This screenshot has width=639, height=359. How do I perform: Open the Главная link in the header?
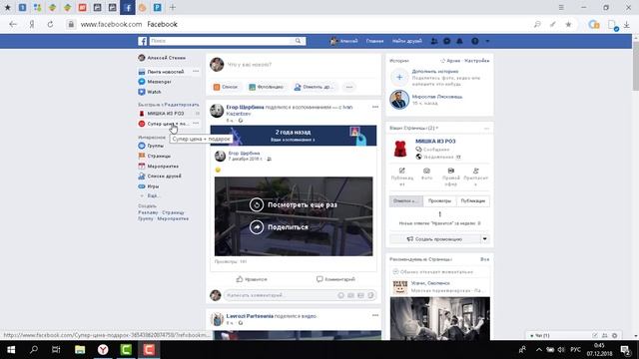pos(375,41)
